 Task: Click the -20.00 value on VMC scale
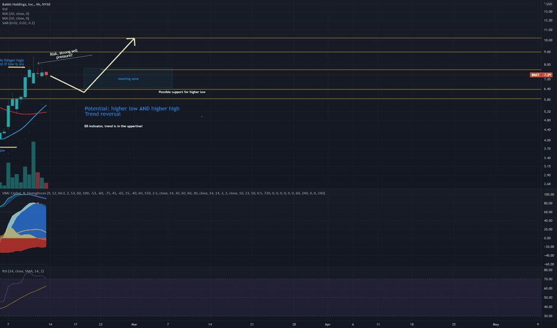[x=549, y=246]
